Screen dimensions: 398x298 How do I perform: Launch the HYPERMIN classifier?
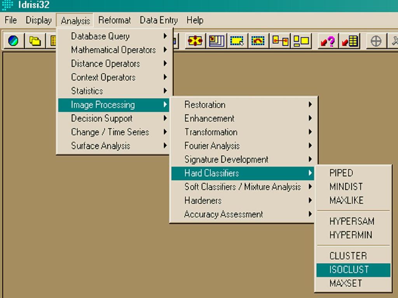[353, 235]
